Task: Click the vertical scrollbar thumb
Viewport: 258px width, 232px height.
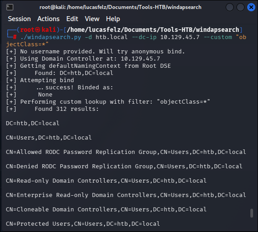Action: 252,213
